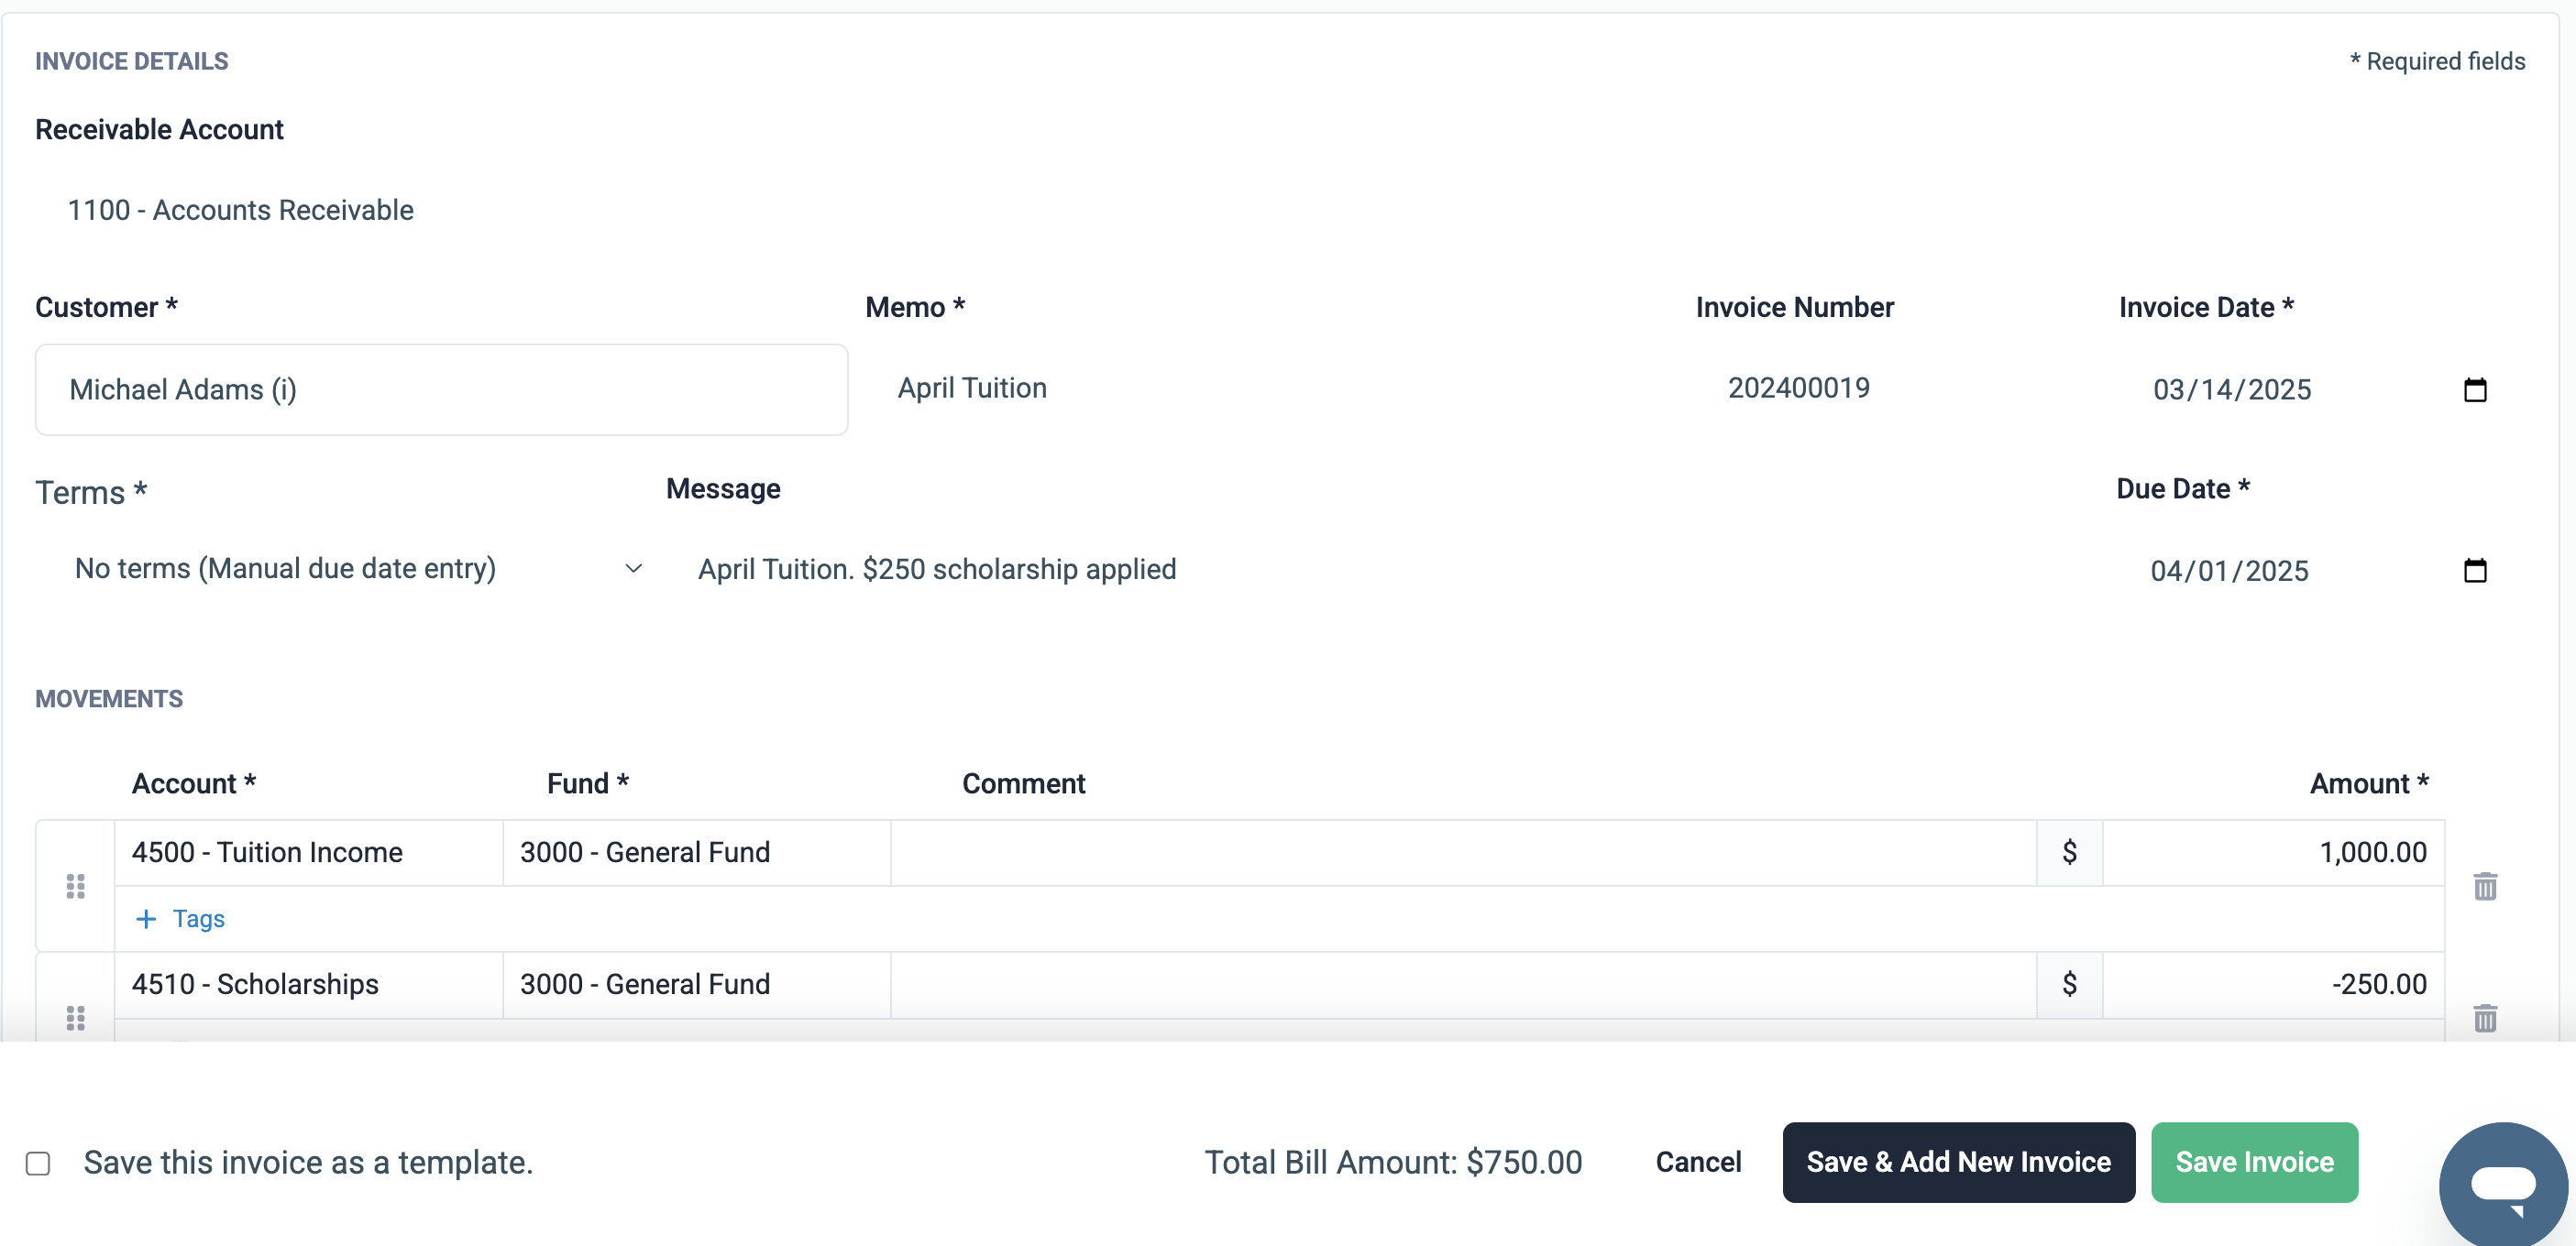
Task: Click the 'Save this invoice as a template.' label
Action: pyautogui.click(x=308, y=1162)
